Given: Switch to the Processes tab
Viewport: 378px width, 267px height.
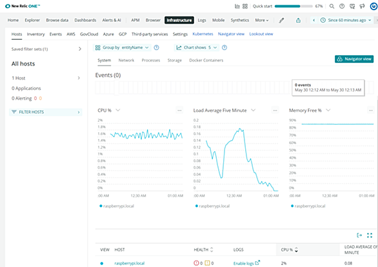Looking at the screenshot, I should click(151, 60).
